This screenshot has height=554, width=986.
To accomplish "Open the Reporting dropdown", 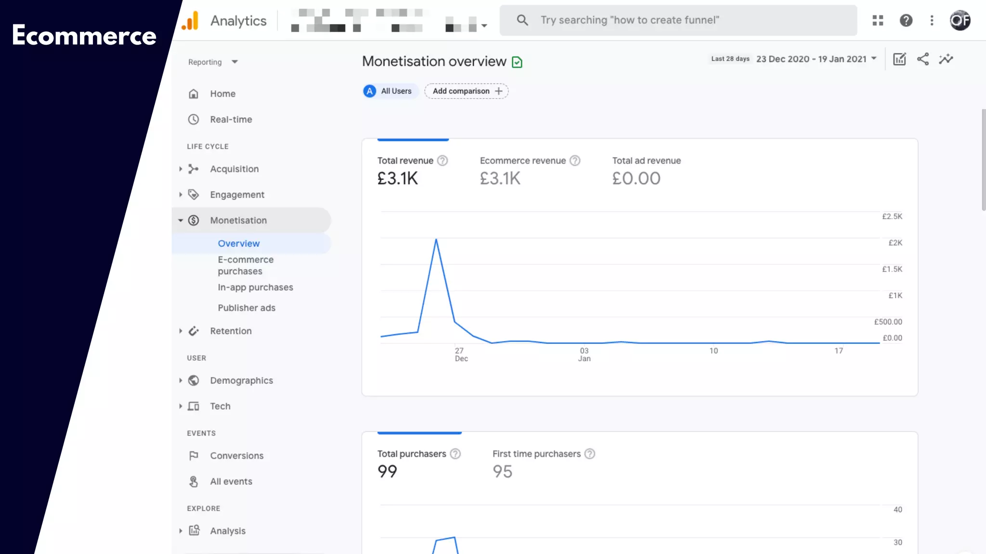I will 213,62.
